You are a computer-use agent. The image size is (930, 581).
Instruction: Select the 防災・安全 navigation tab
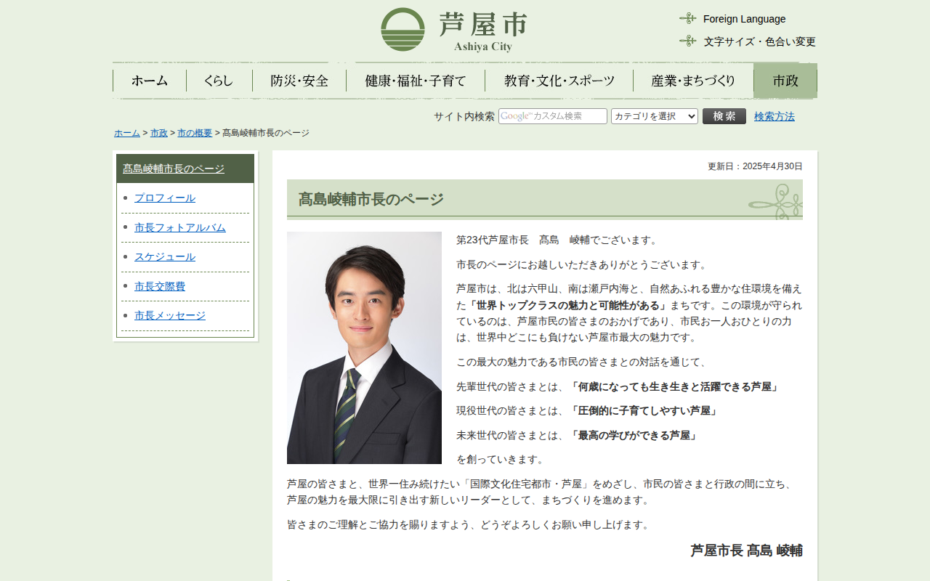[x=299, y=81]
